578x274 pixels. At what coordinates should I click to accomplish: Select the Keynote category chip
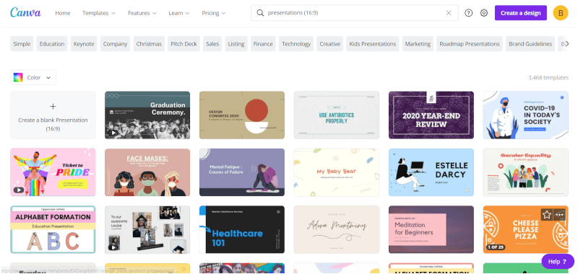point(84,44)
